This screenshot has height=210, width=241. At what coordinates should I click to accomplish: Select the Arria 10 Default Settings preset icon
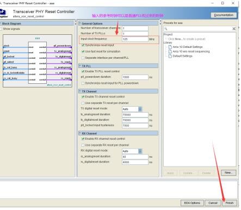click(170, 47)
